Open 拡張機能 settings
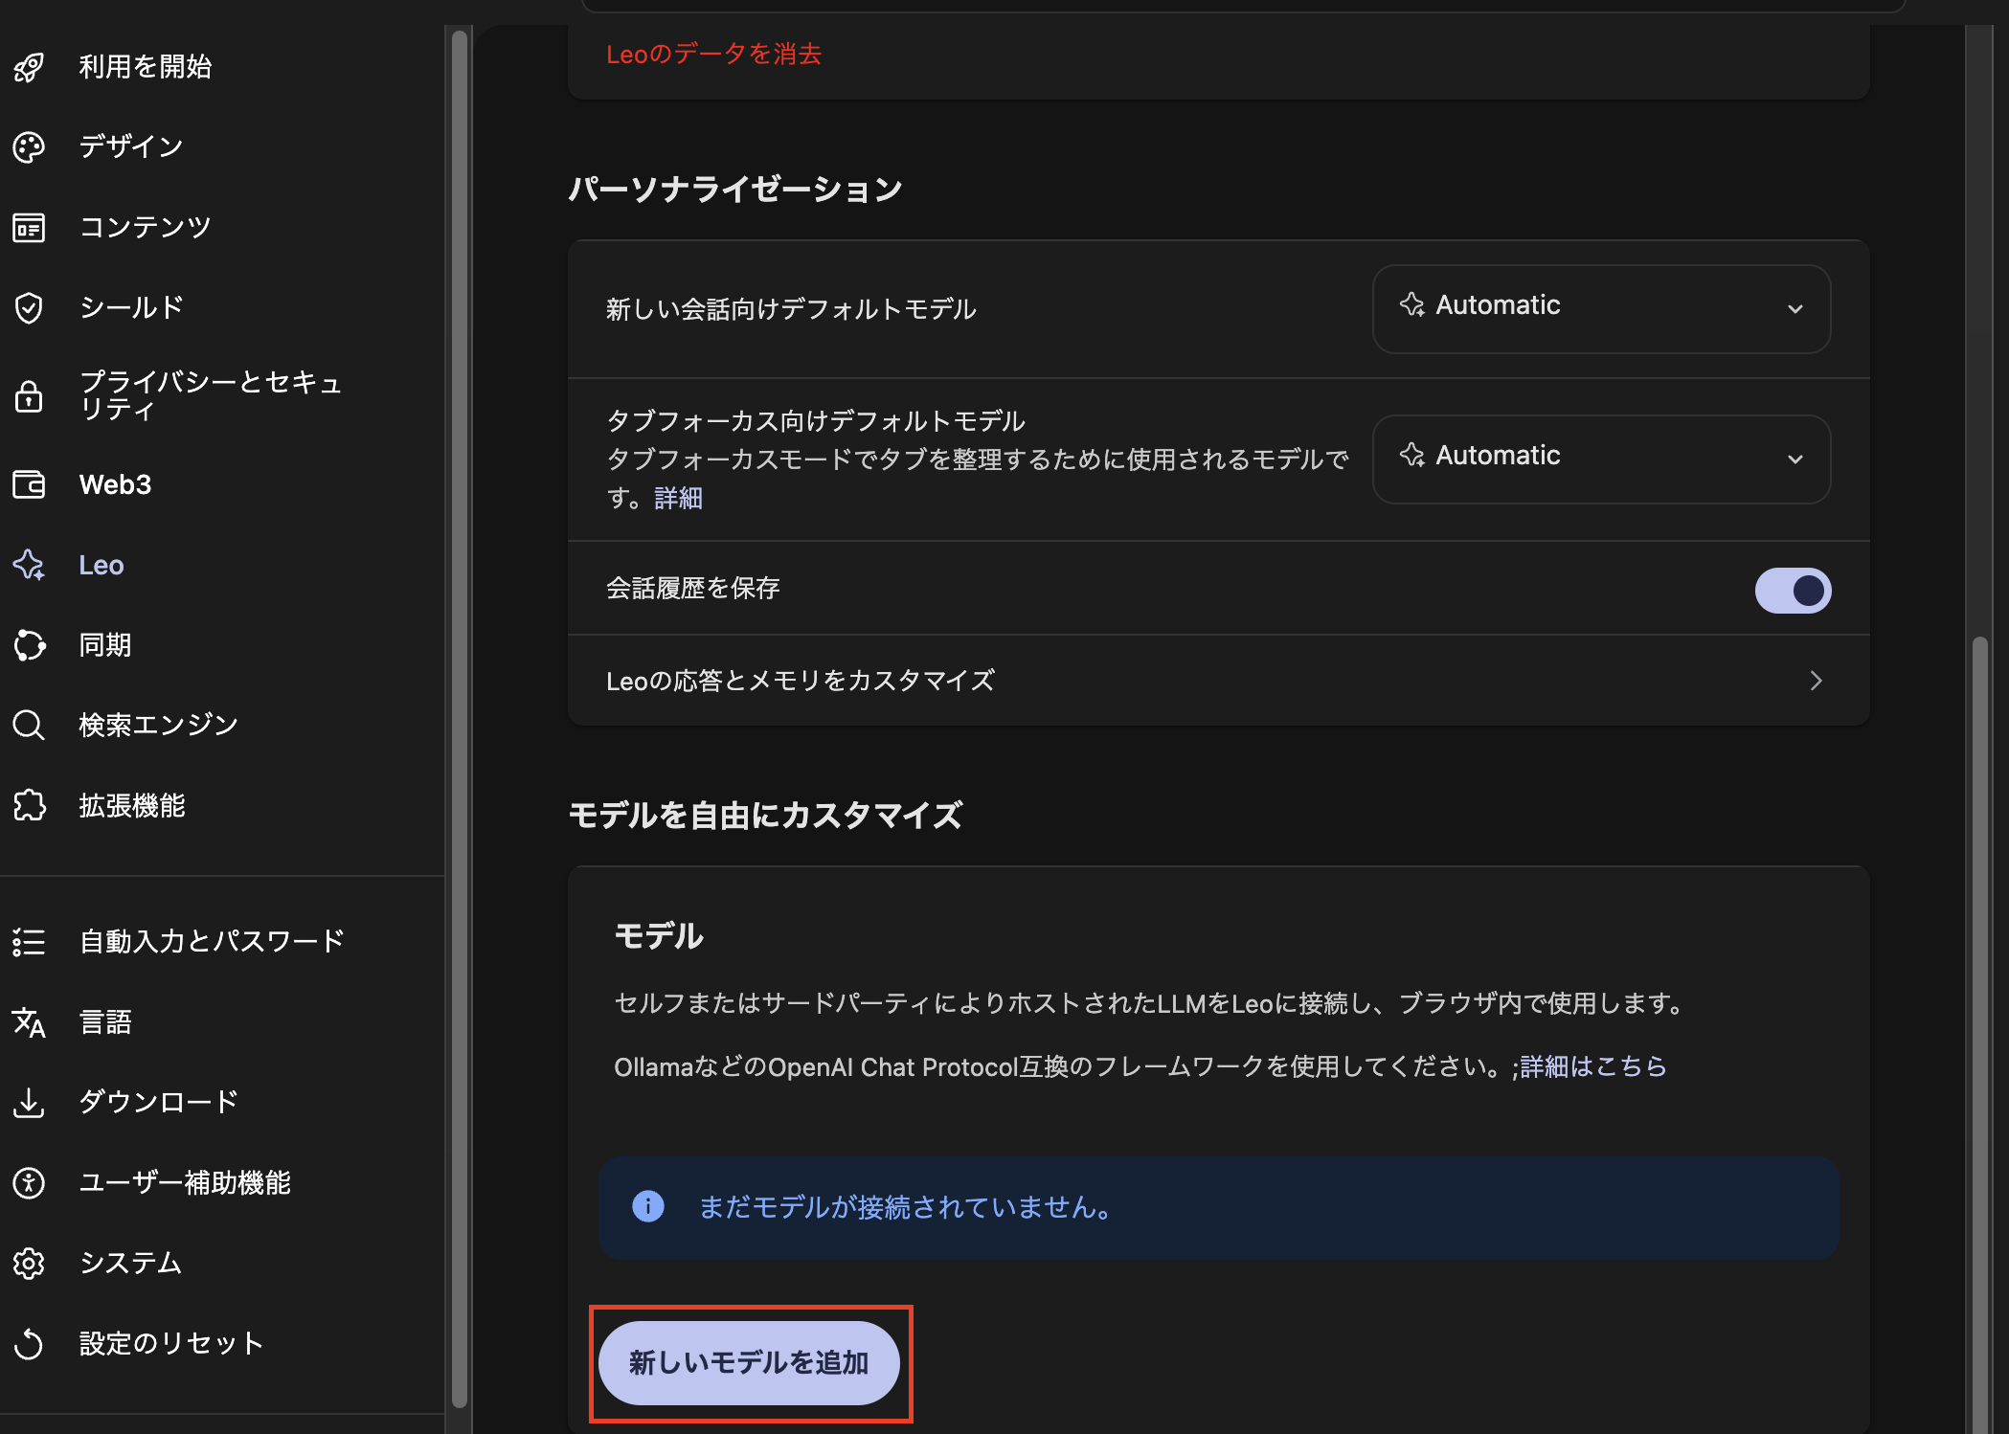Screen dimensions: 2009x1434 132,806
